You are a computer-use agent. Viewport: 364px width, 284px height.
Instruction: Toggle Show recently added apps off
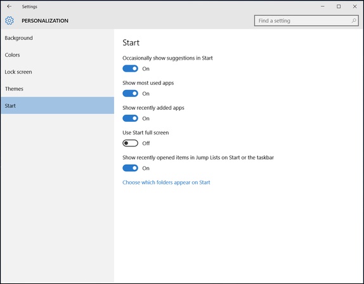coord(130,118)
